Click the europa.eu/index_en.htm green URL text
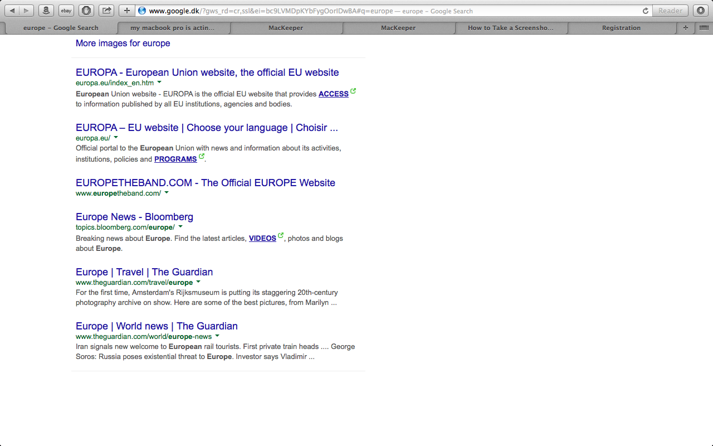This screenshot has height=446, width=713. tap(115, 83)
